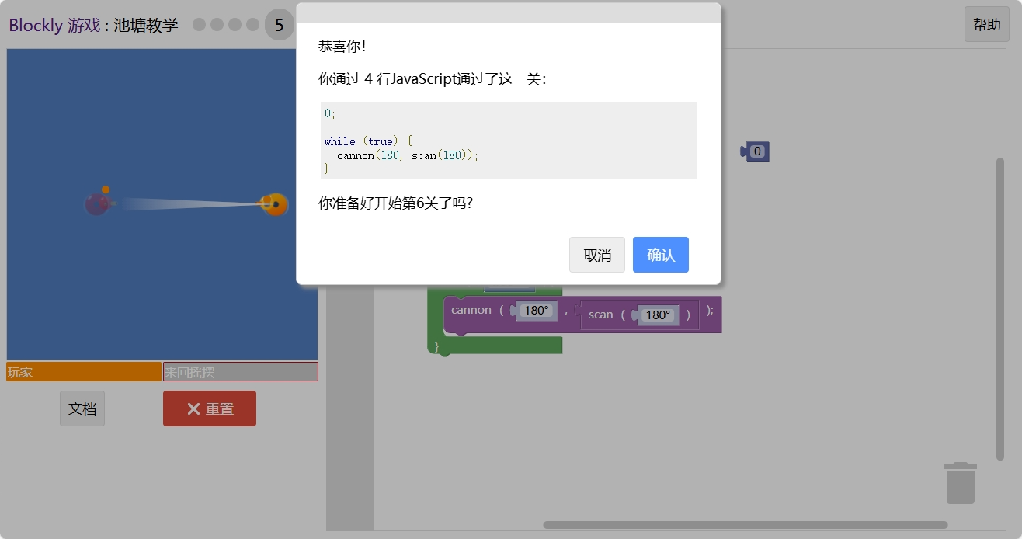This screenshot has height=539, width=1022.
Task: Click the horizontal workspace scrollbar
Action: click(x=746, y=525)
